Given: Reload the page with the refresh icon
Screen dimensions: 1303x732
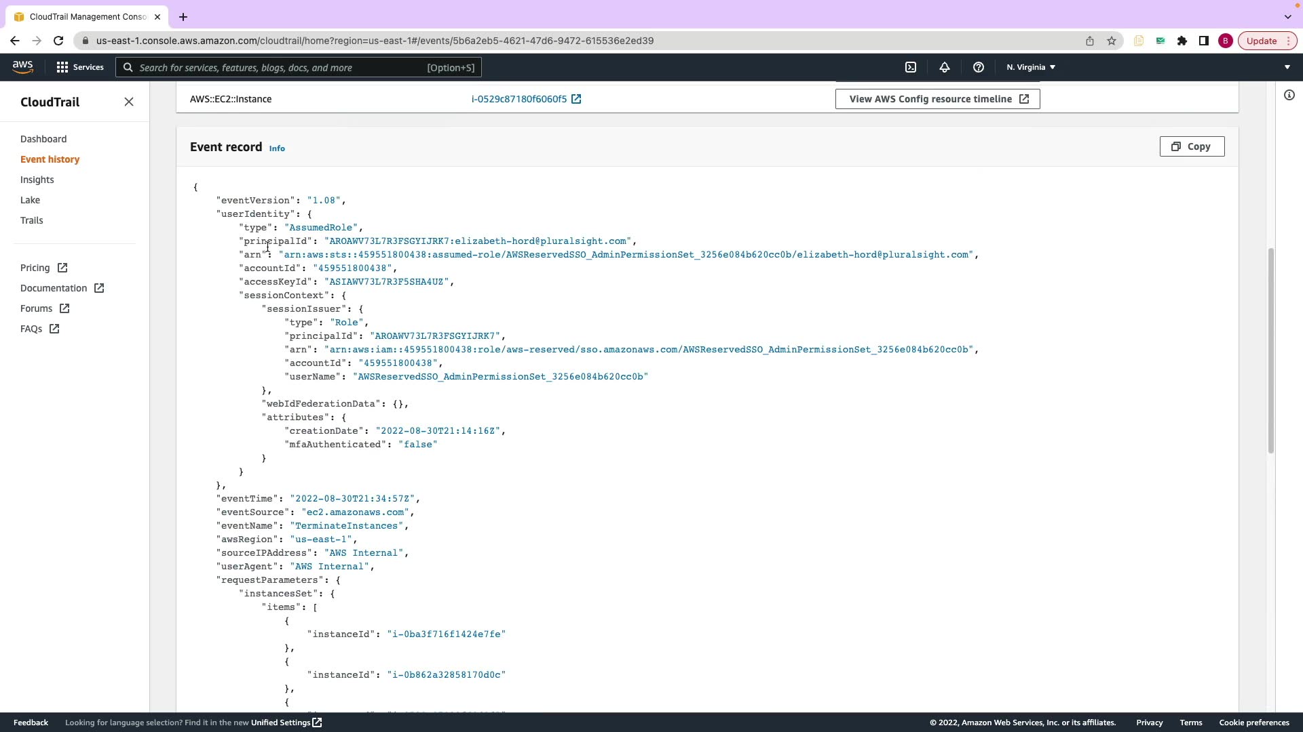Looking at the screenshot, I should [x=58, y=41].
